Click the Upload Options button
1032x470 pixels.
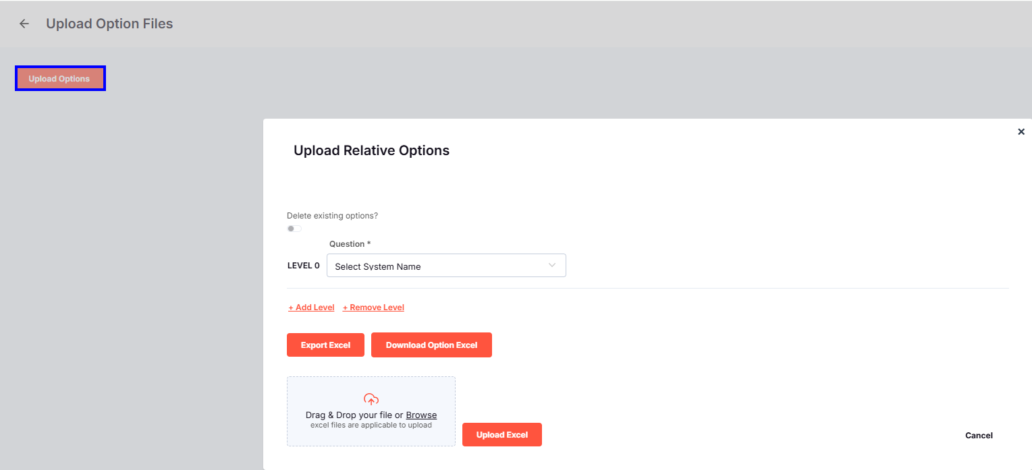[x=59, y=78]
